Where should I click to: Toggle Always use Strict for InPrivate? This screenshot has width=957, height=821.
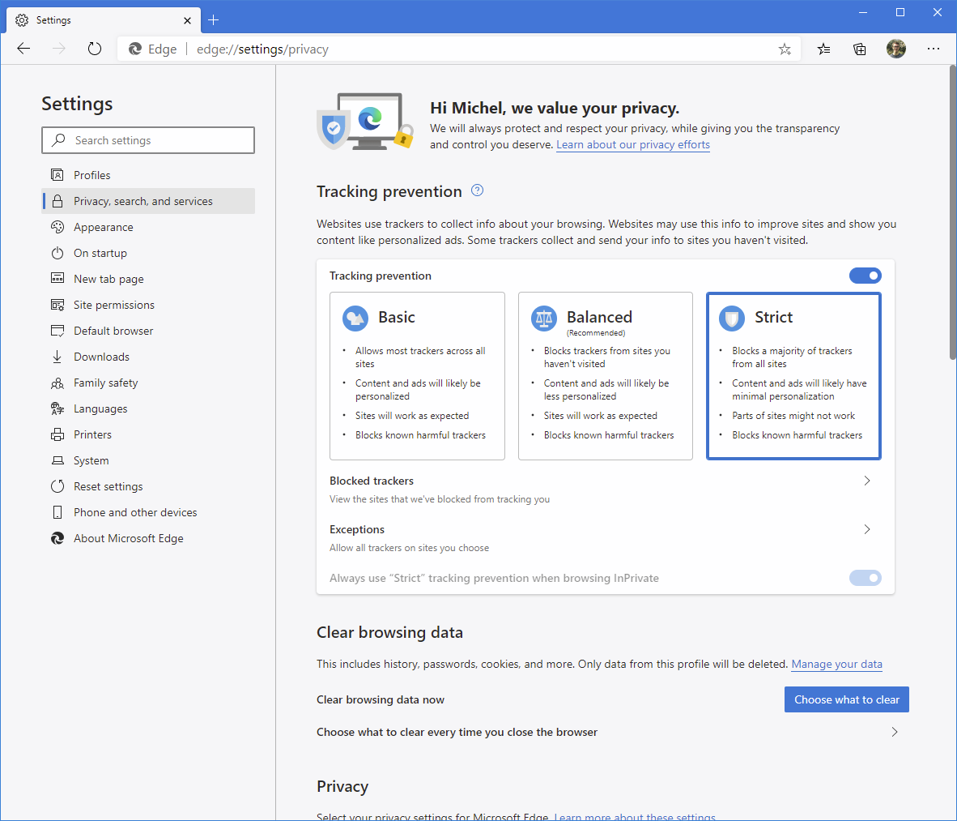(865, 578)
